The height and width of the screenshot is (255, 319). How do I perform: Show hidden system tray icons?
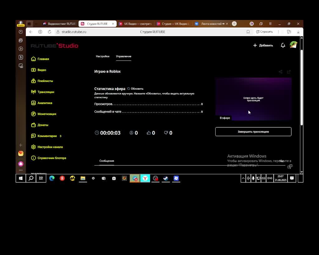point(243,178)
